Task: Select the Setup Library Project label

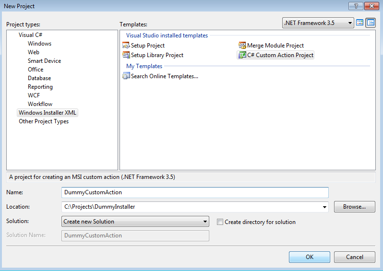Action: (x=157, y=55)
